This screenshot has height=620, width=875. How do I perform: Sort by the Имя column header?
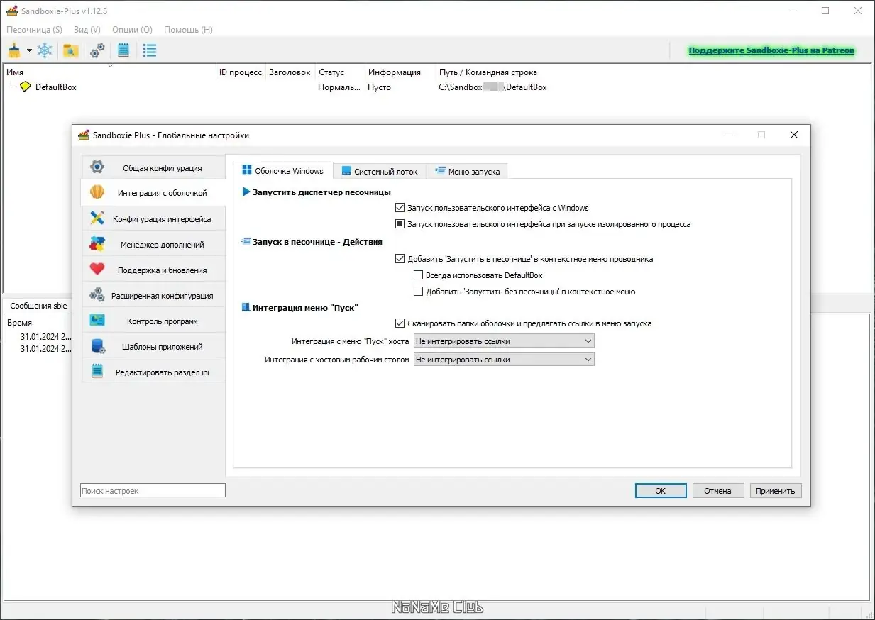click(x=110, y=72)
